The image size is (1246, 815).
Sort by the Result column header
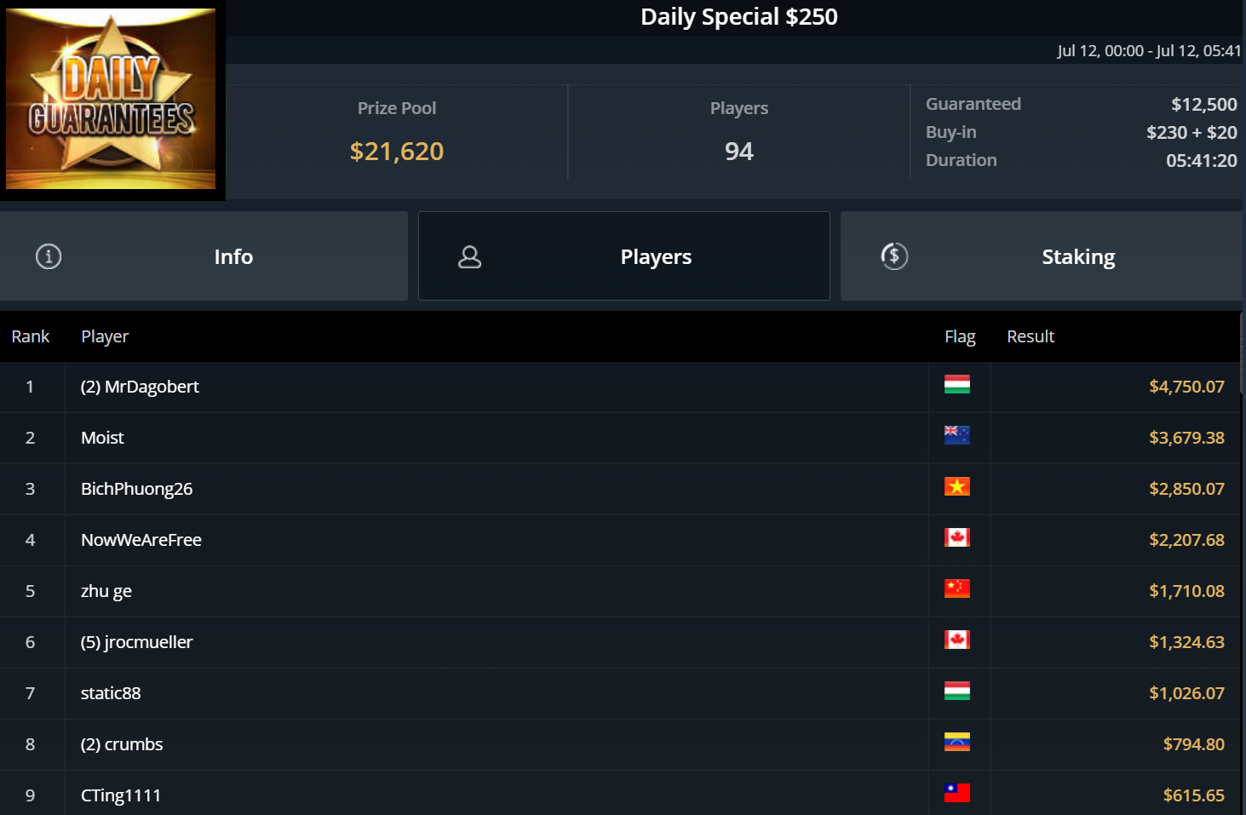(x=1031, y=336)
